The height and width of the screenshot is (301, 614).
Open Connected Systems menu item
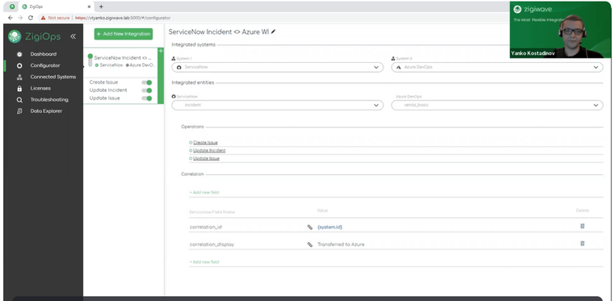[x=53, y=77]
